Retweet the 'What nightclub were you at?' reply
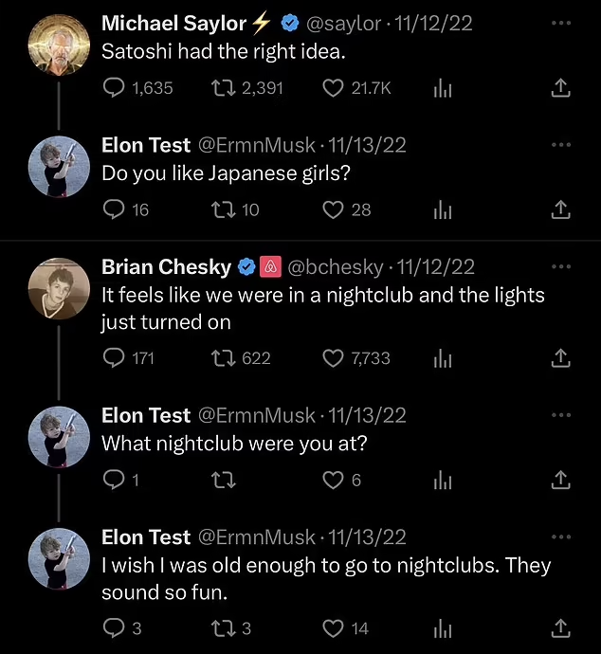Viewport: 601px width, 654px height. pos(223,480)
